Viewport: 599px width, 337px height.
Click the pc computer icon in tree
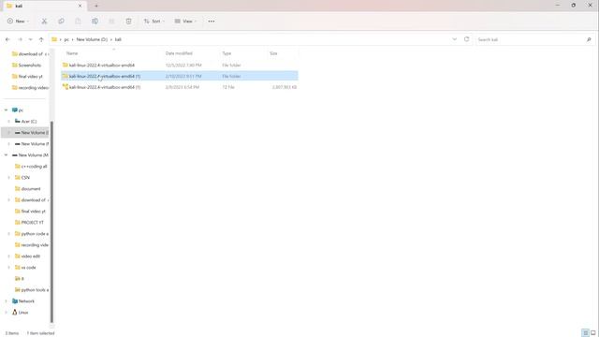(15, 110)
